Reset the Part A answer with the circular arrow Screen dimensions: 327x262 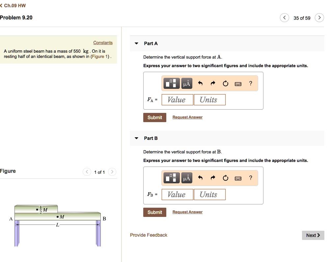click(x=225, y=83)
